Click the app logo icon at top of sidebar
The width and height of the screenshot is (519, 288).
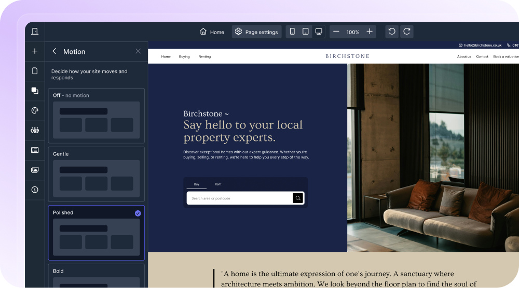(35, 32)
